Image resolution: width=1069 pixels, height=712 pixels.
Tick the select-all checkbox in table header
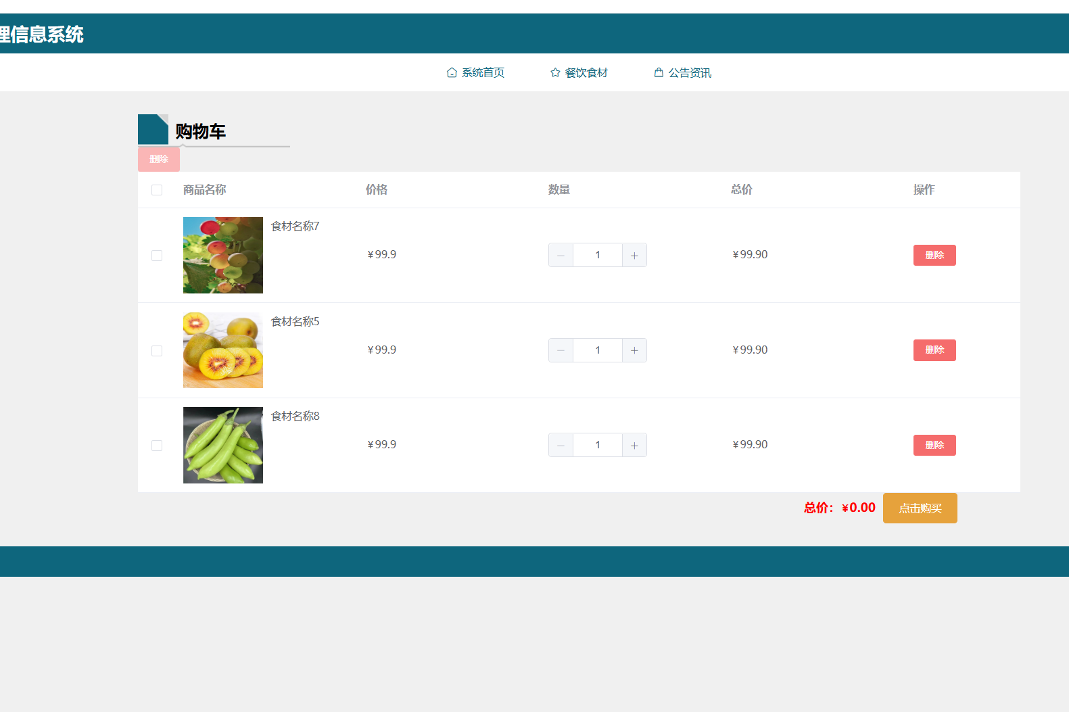pyautogui.click(x=157, y=190)
